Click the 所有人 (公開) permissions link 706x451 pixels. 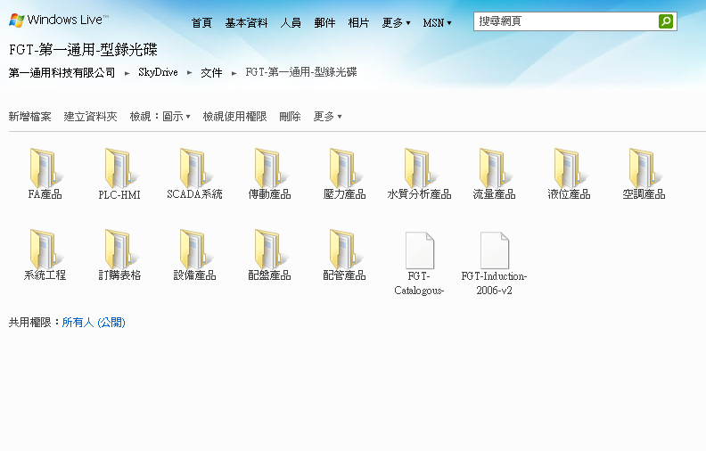(94, 322)
